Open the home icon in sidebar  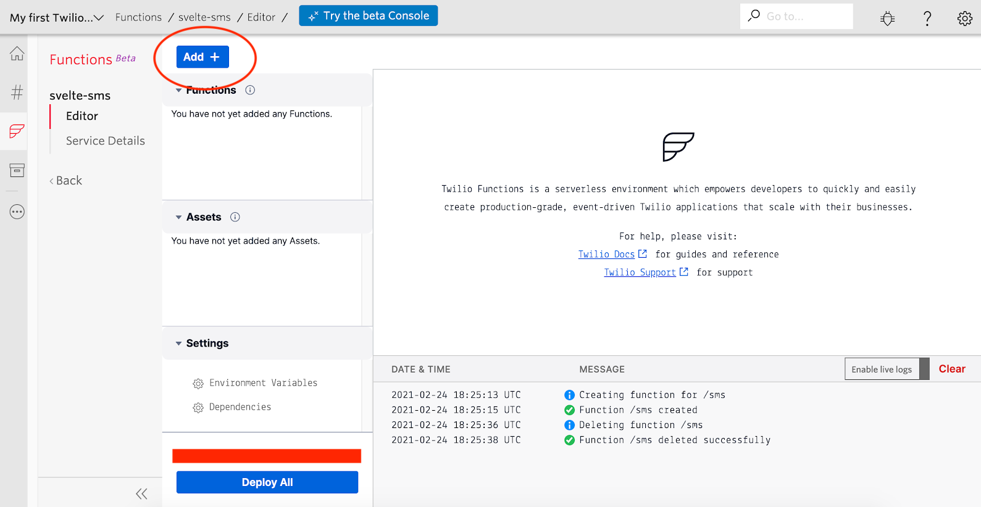click(17, 54)
